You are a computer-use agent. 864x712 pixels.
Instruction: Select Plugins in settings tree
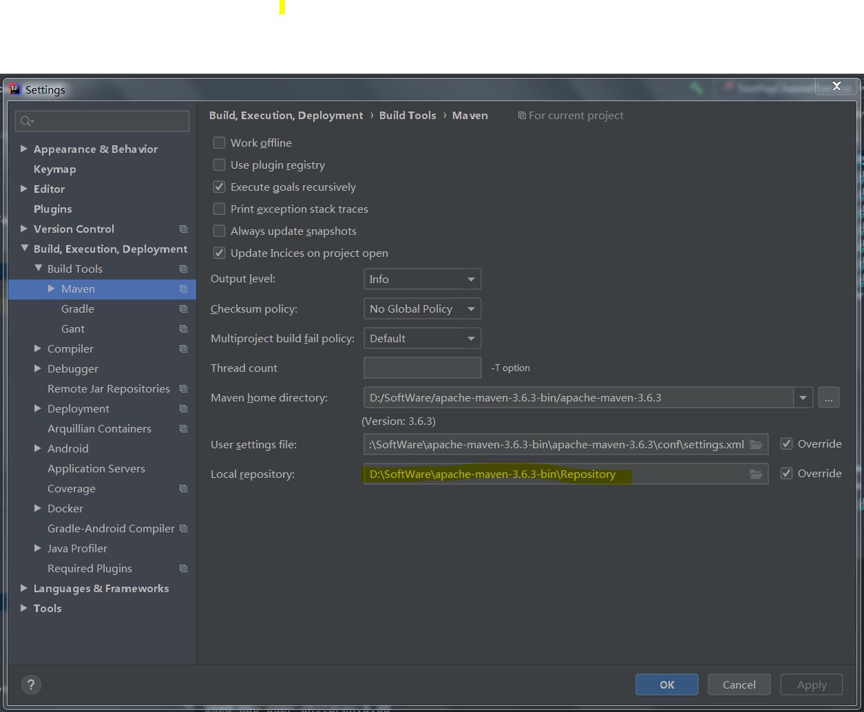click(53, 209)
